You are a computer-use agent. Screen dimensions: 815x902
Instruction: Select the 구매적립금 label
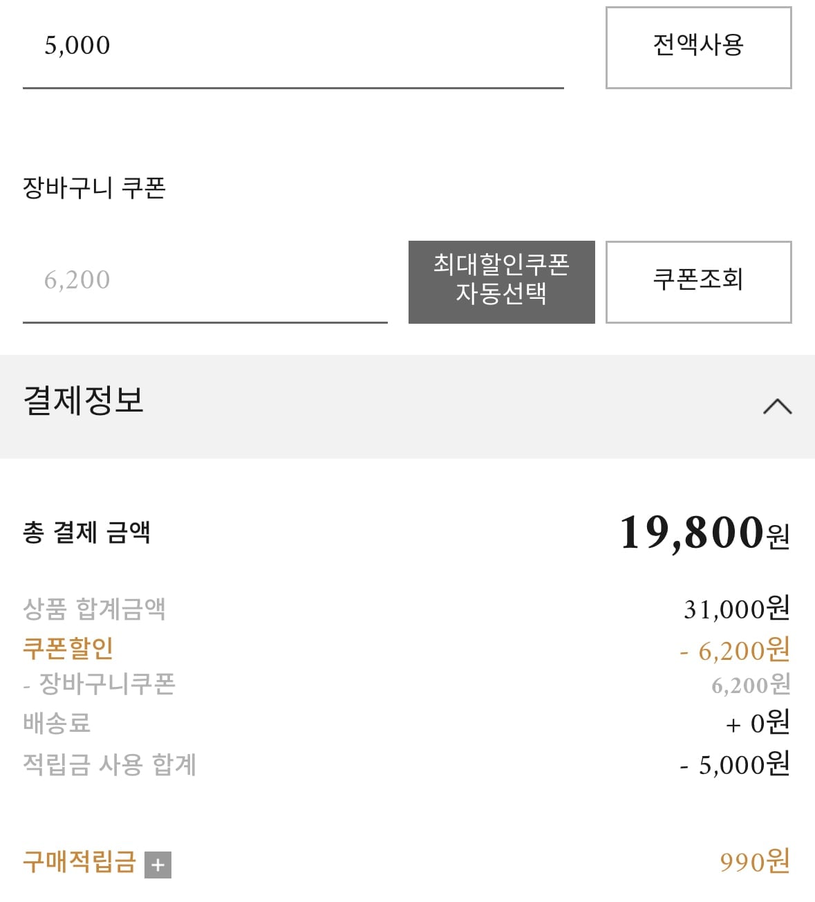pos(79,862)
